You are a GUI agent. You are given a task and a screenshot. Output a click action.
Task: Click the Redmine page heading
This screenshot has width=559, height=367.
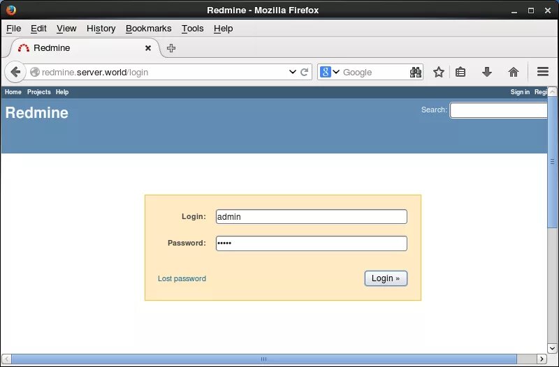click(x=37, y=113)
